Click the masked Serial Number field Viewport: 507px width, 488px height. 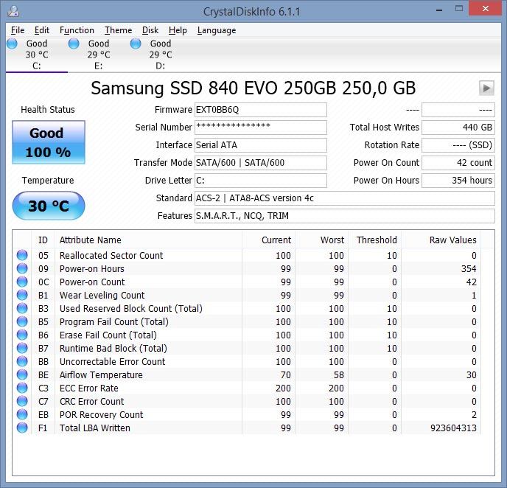coord(261,128)
